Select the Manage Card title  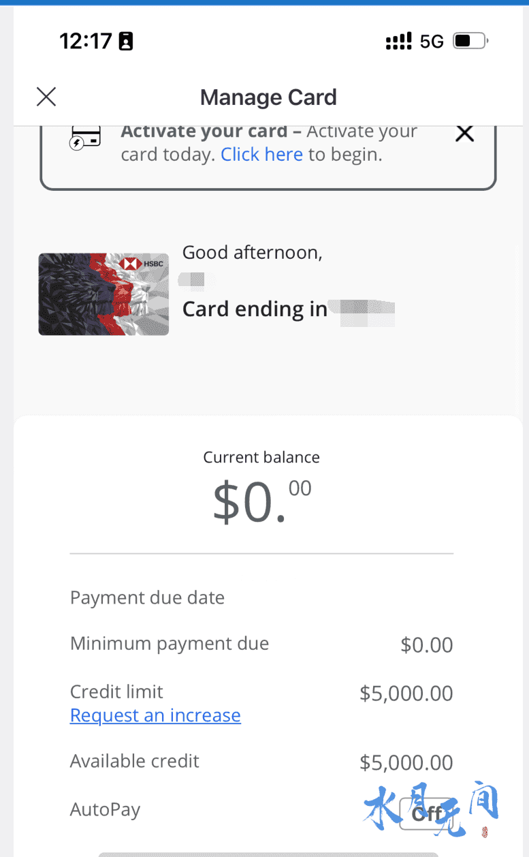click(x=268, y=97)
